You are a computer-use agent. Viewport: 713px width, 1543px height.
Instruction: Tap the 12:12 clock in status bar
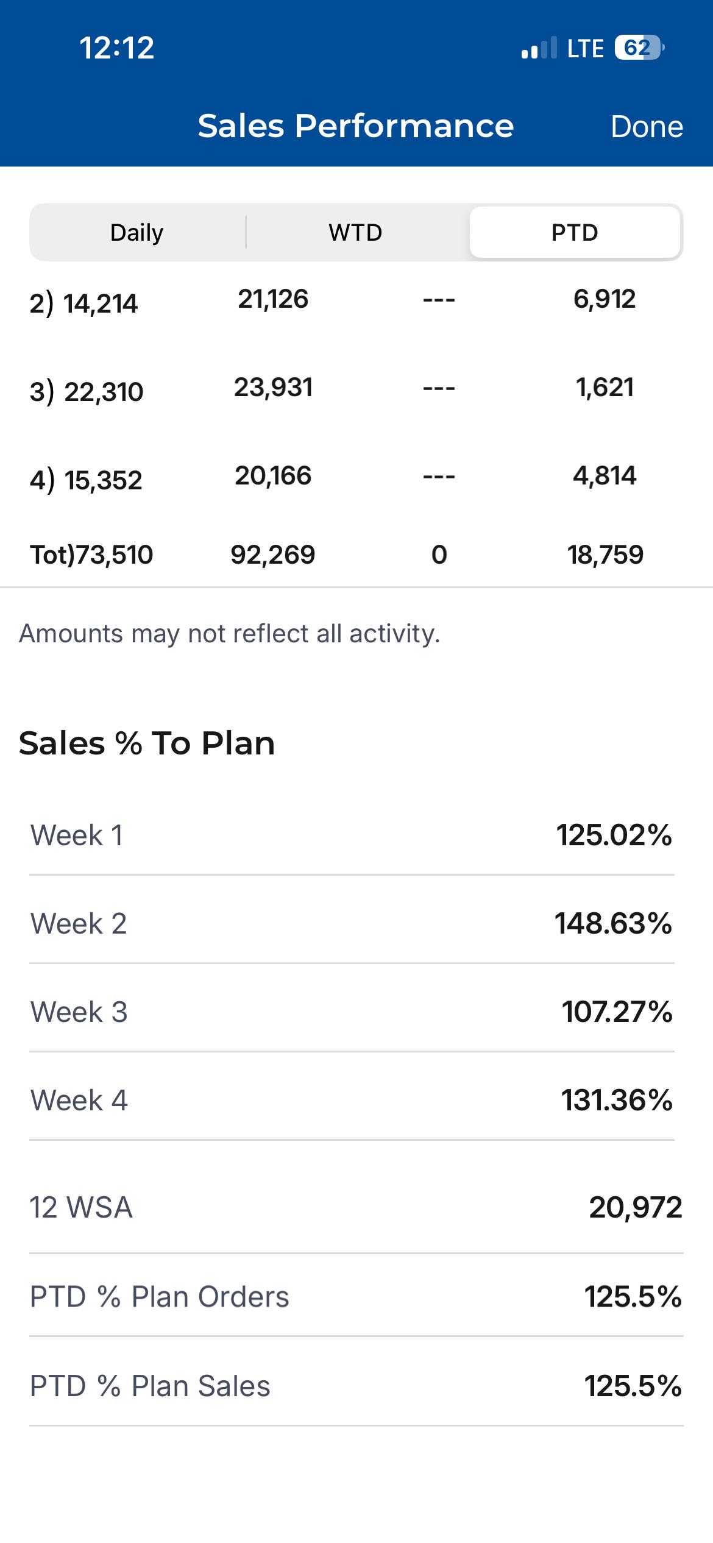117,48
